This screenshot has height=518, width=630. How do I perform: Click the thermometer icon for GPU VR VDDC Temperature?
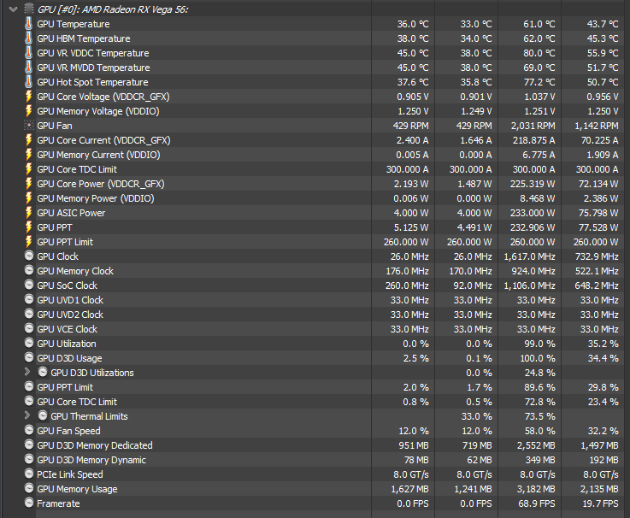point(28,53)
